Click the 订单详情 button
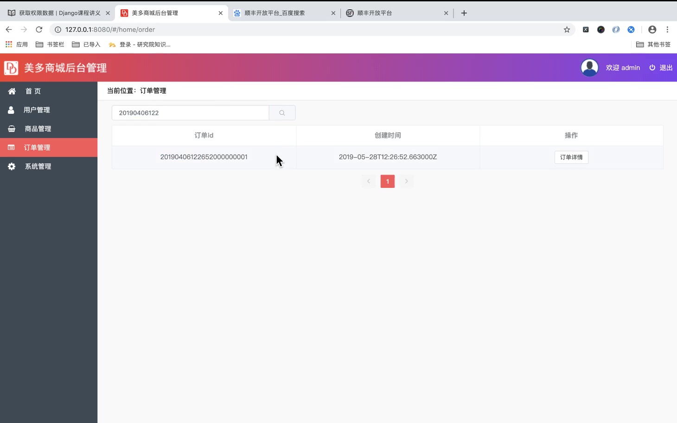Viewport: 677px width, 423px height. (x=571, y=157)
